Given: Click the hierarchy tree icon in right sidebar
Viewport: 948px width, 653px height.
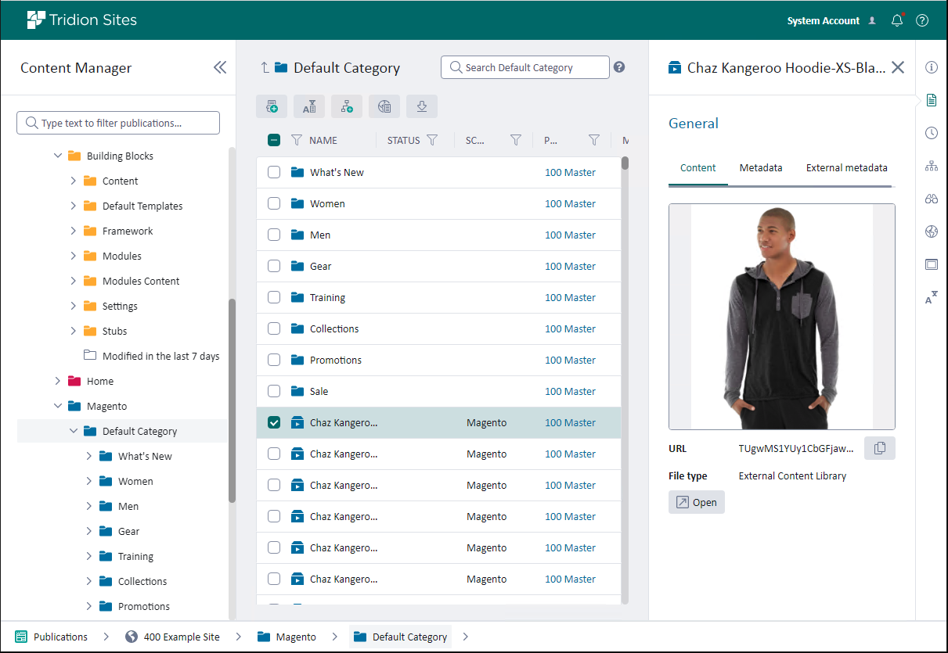Looking at the screenshot, I should pos(931,166).
